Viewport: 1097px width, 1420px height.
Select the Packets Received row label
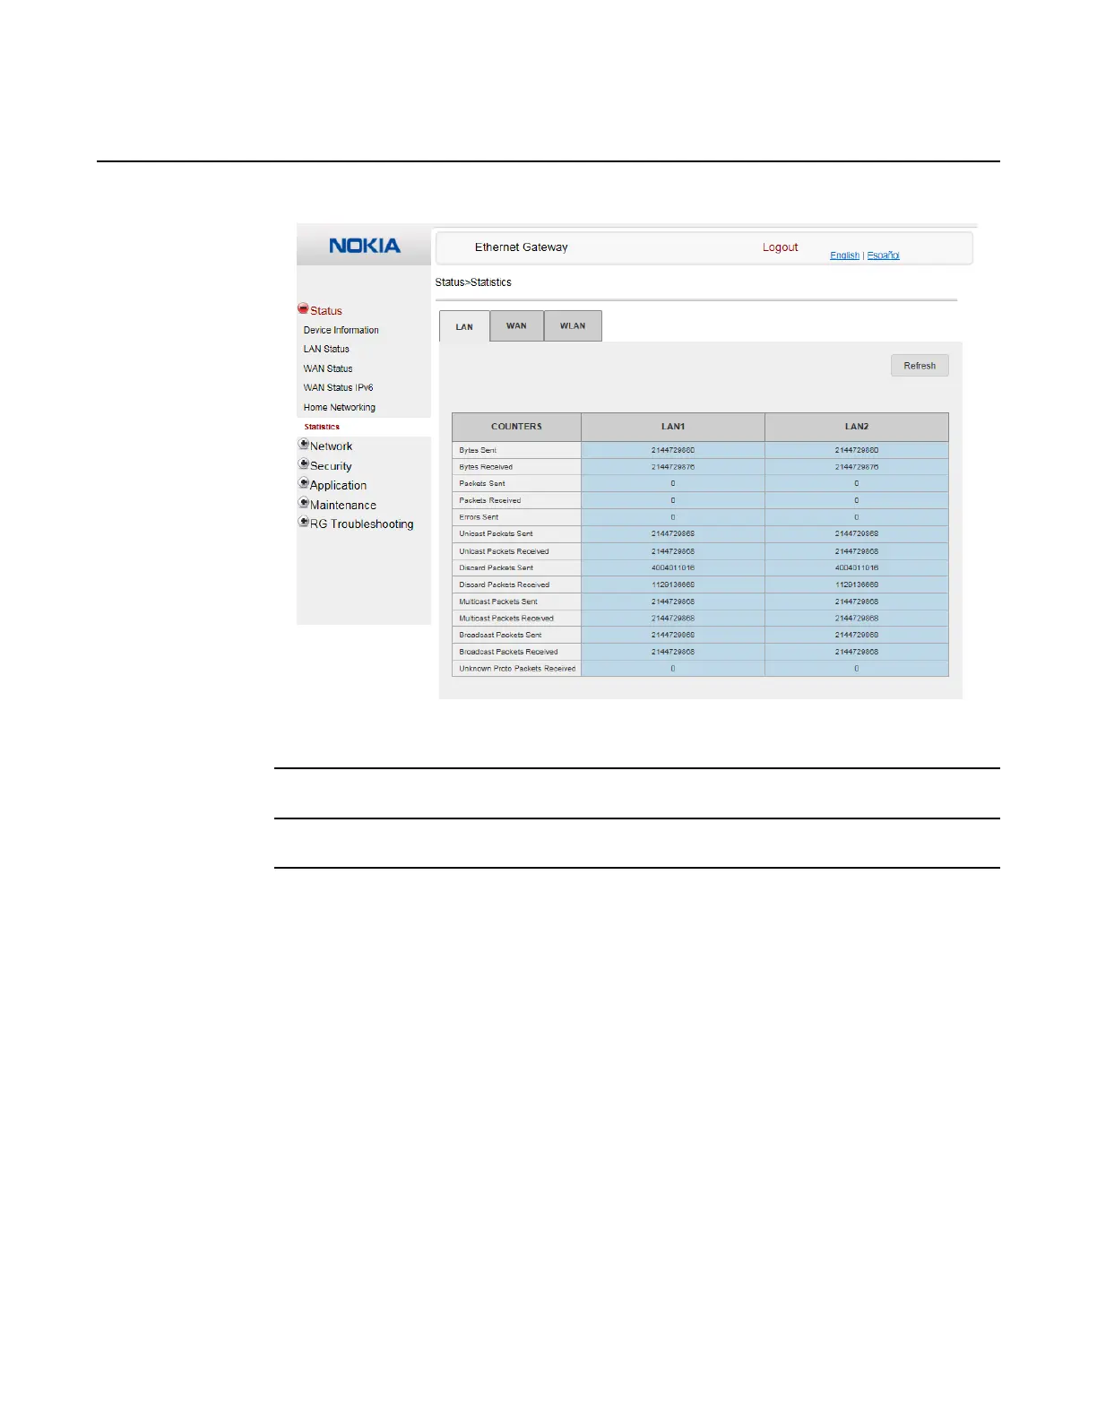tap(489, 500)
